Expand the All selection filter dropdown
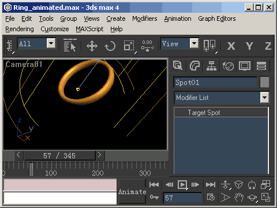The width and height of the screenshot is (277, 208). click(51, 43)
